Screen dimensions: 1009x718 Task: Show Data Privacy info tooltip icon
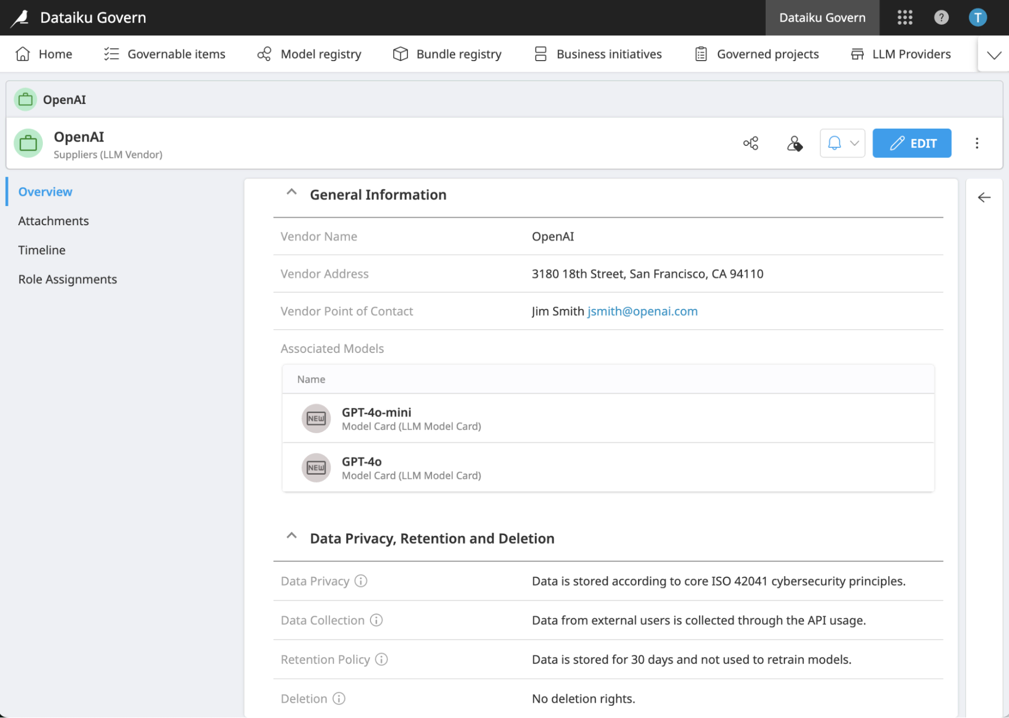coord(361,581)
